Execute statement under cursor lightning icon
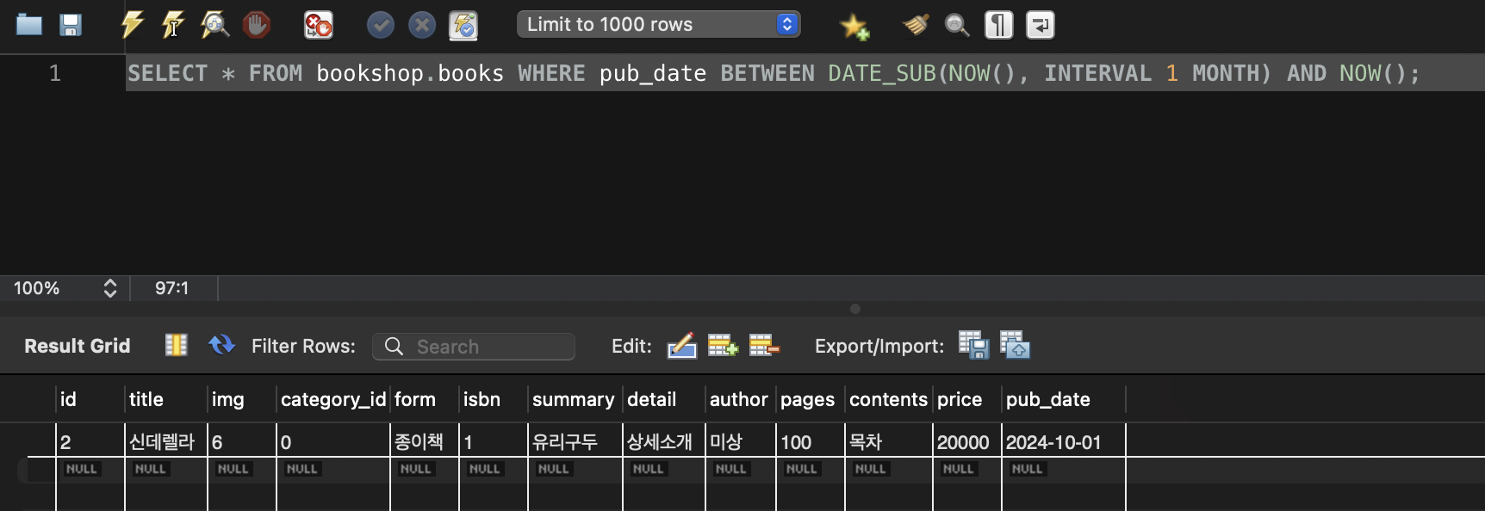 pyautogui.click(x=173, y=25)
